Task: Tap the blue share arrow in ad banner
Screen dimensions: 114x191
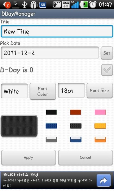Action: point(104,180)
